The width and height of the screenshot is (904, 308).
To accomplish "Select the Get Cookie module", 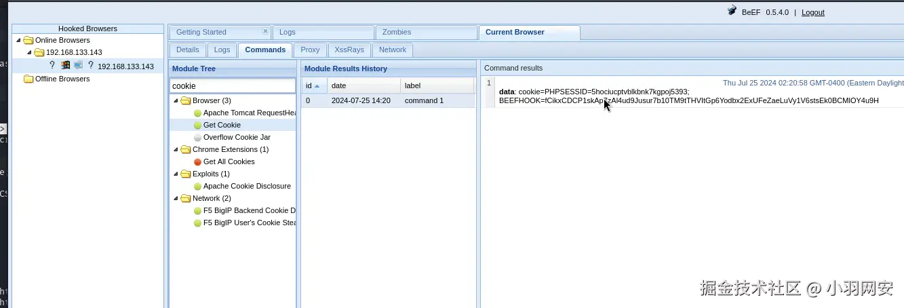I will click(222, 125).
